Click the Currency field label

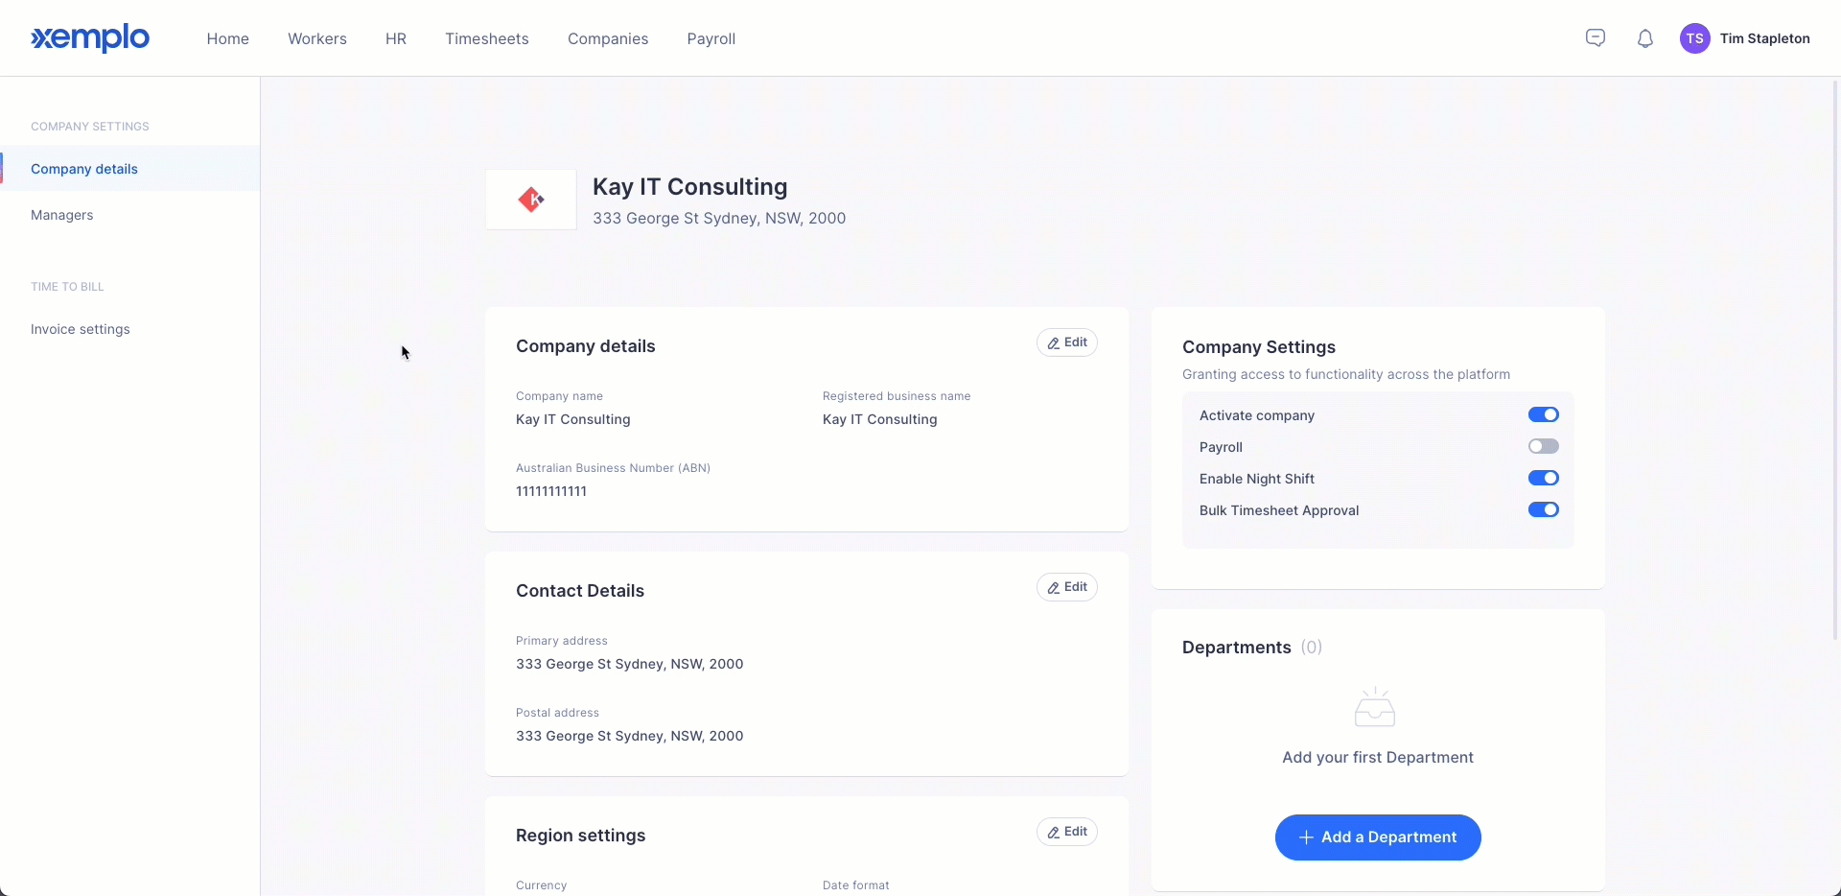coord(542,885)
